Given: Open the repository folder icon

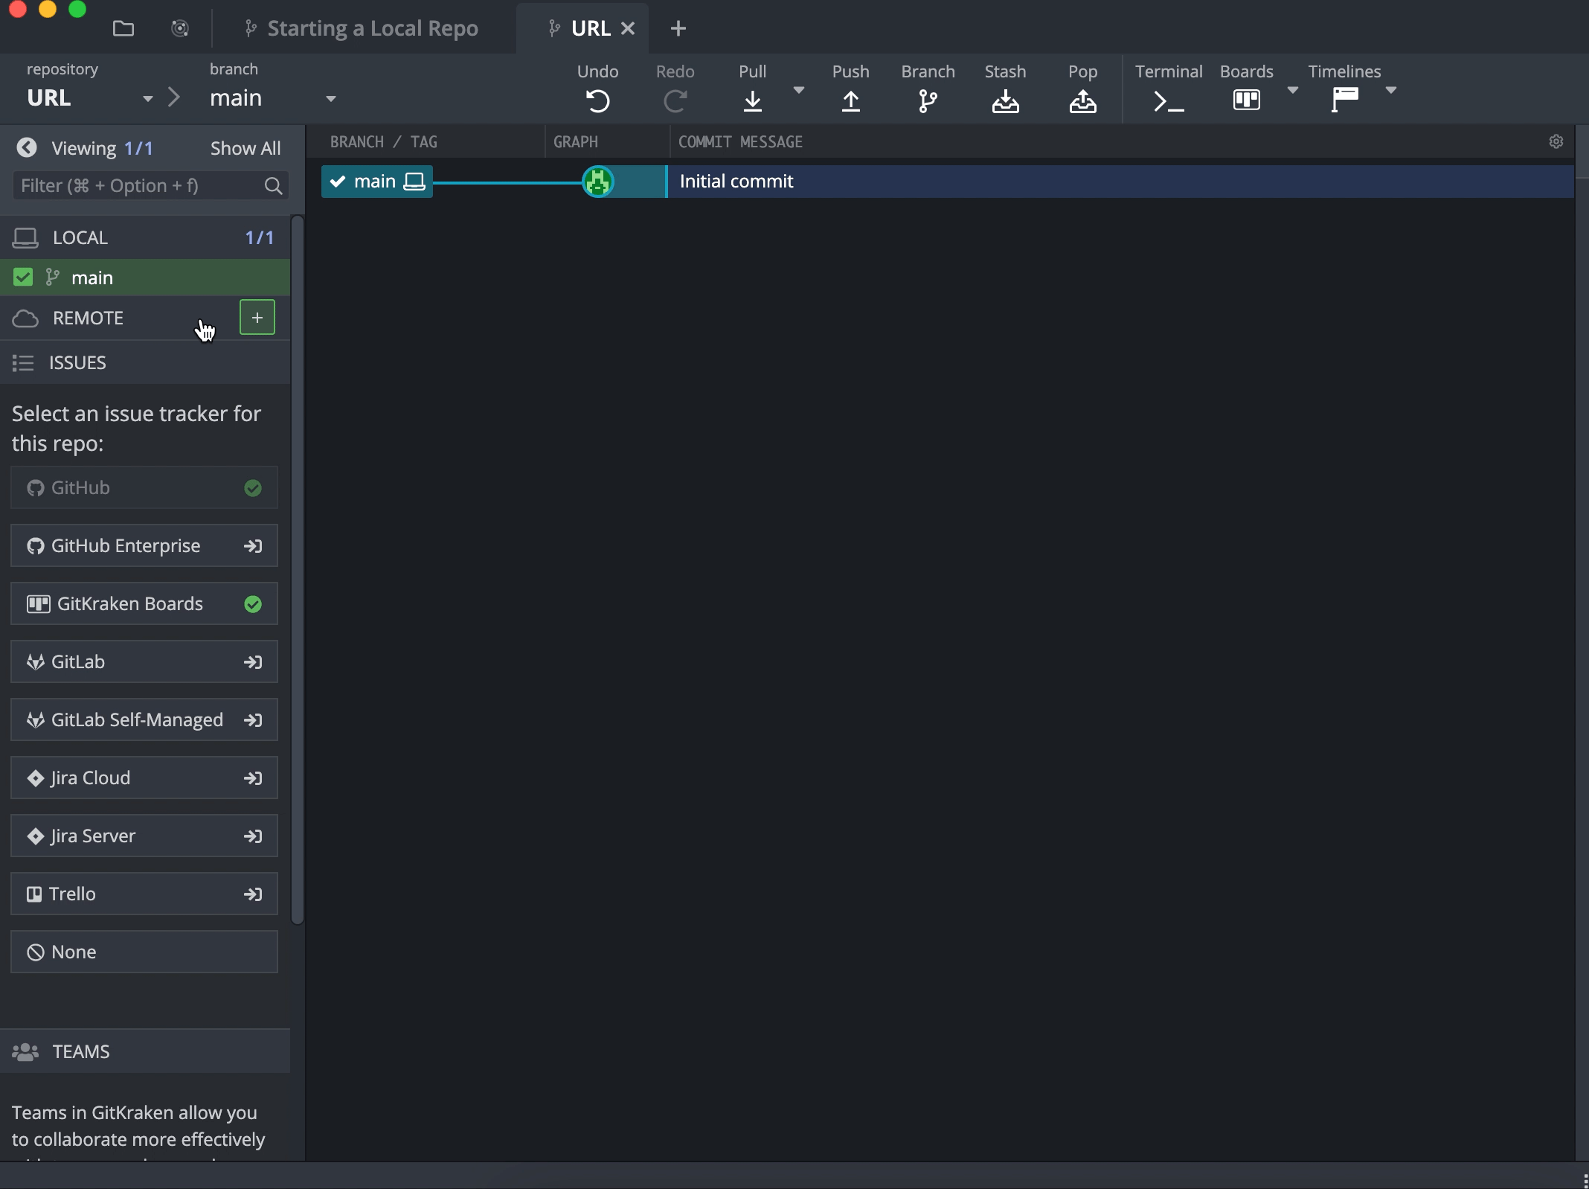Looking at the screenshot, I should click(123, 28).
